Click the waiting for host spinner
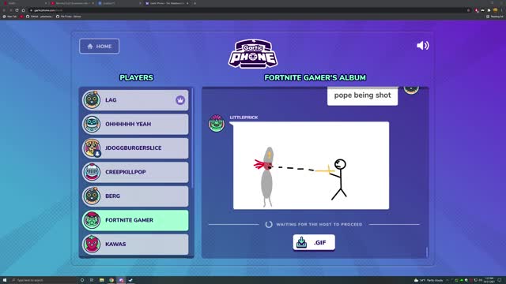 click(x=269, y=224)
